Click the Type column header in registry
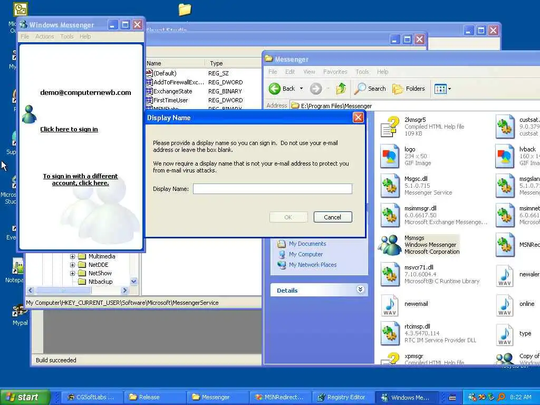This screenshot has height=405, width=540. [x=234, y=63]
